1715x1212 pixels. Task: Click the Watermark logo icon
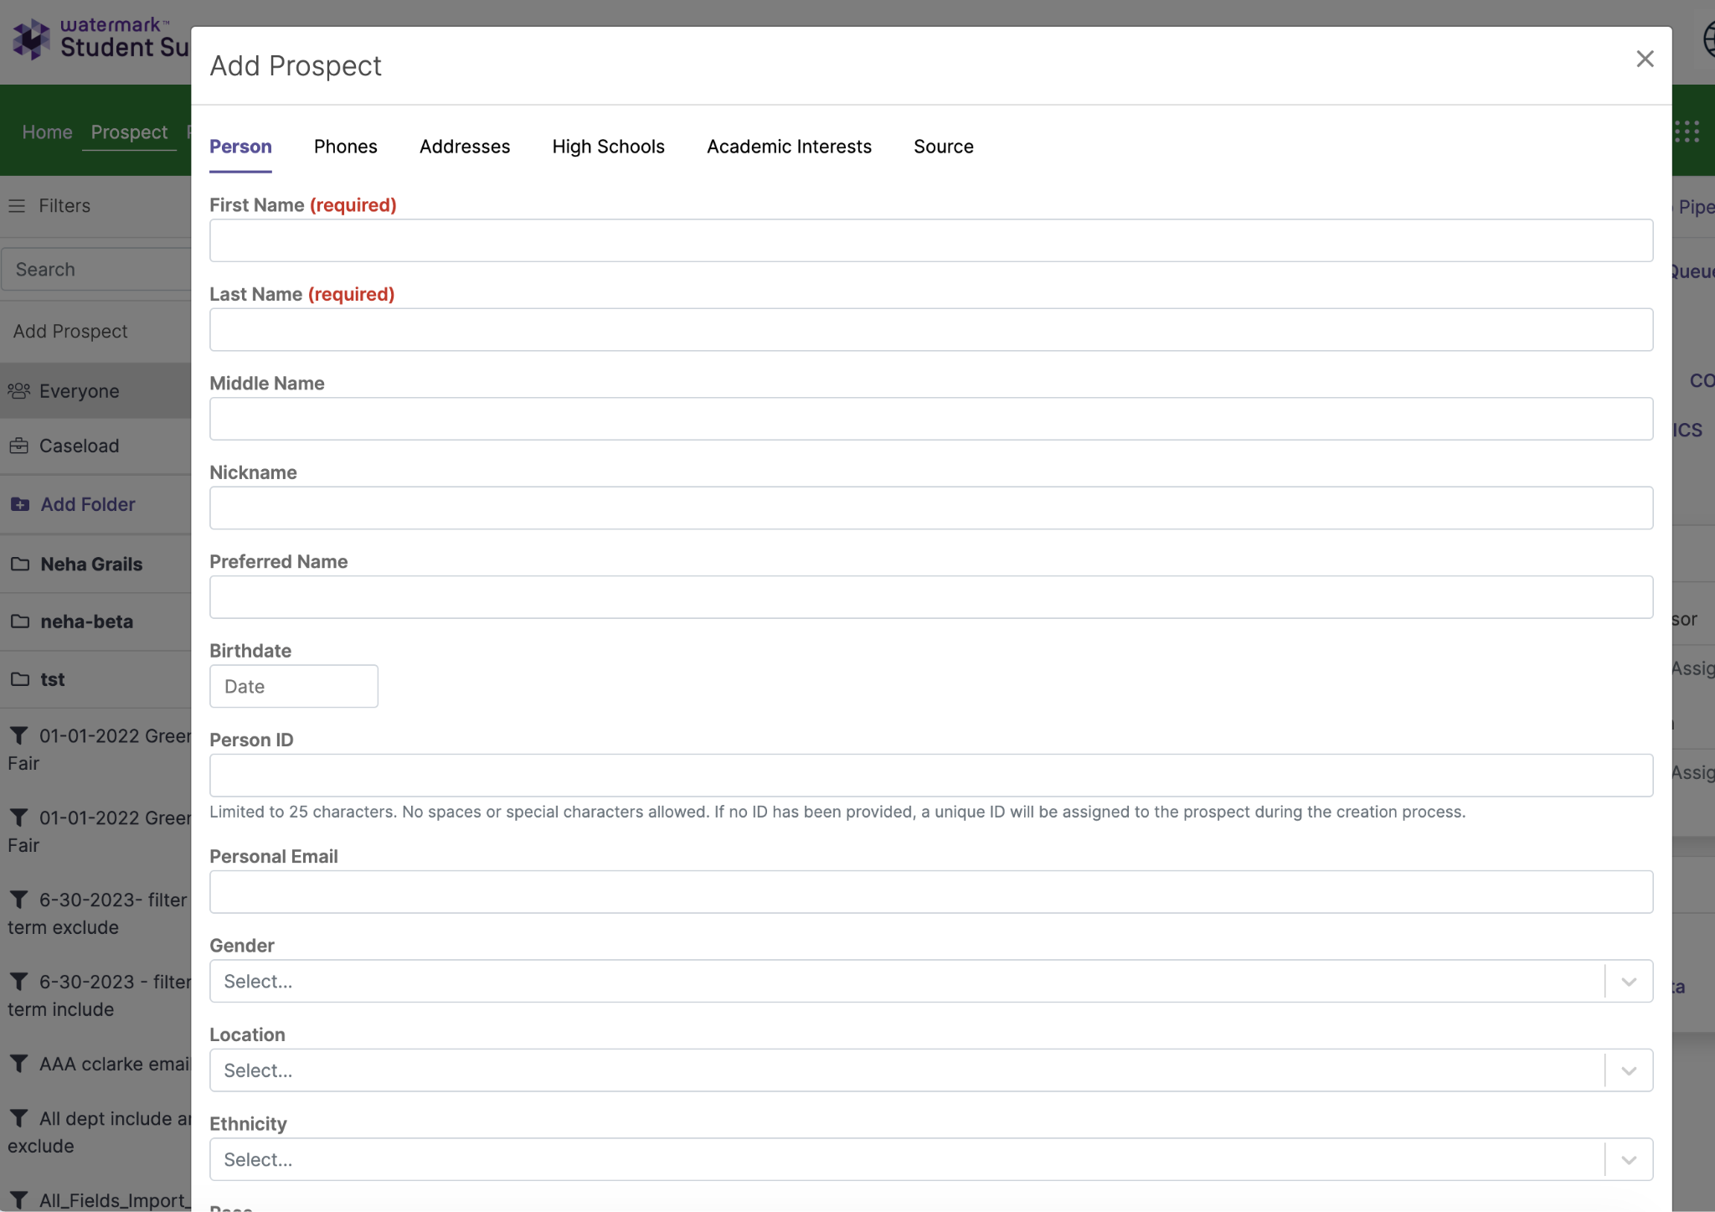tap(32, 39)
